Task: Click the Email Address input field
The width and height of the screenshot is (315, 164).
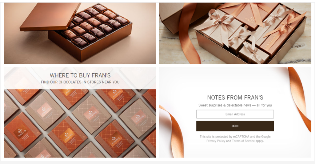Action: point(235,114)
